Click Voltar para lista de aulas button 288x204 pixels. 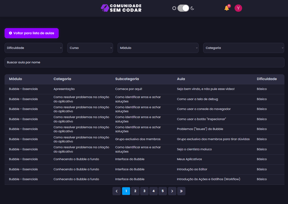pyautogui.click(x=31, y=33)
